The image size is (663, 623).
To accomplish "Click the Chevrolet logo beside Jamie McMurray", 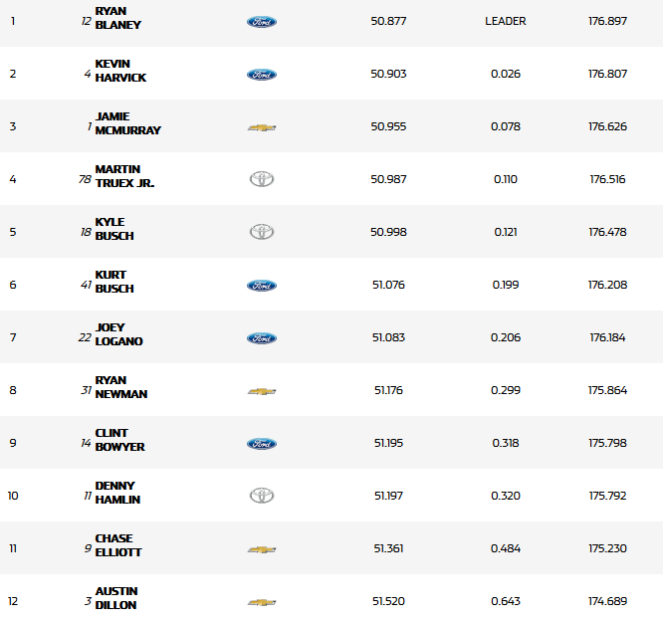I will (261, 127).
